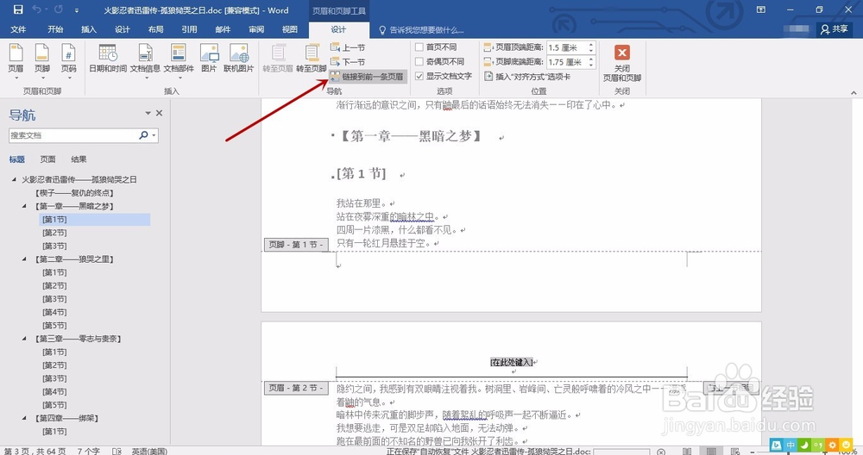863x455 pixels.
Task: Click the Undo arrow in quick access toolbar
Action: (x=37, y=9)
